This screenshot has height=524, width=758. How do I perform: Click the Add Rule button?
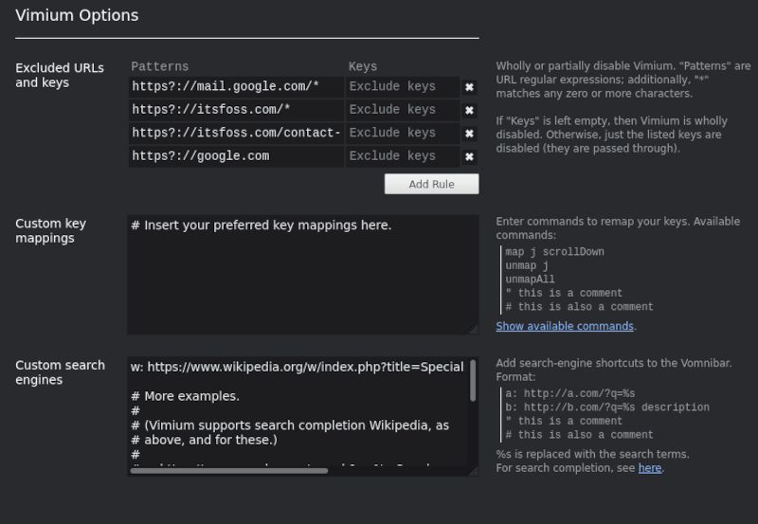(x=431, y=184)
